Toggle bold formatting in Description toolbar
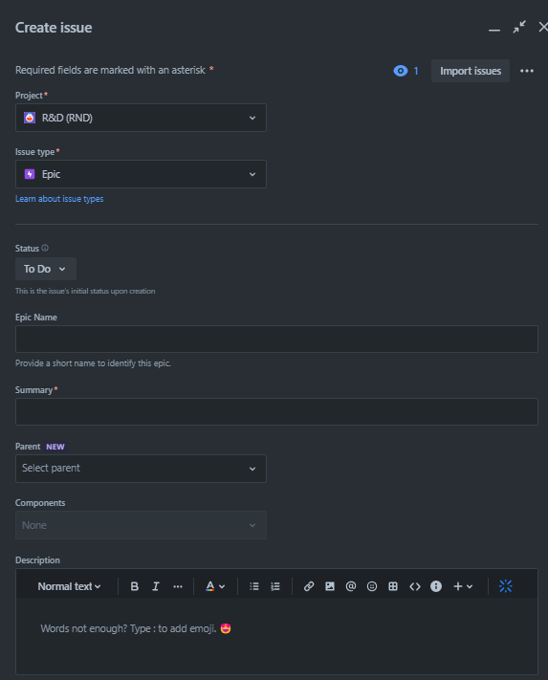The width and height of the screenshot is (548, 680). (135, 586)
